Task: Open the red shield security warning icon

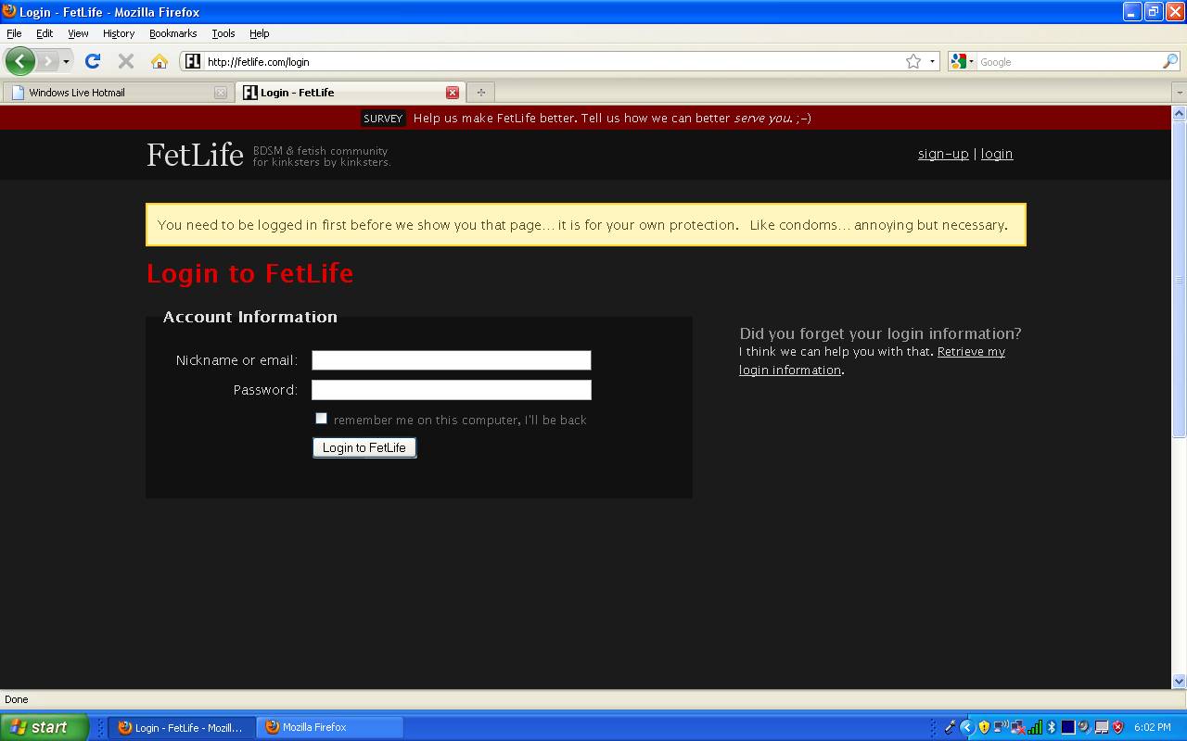Action: point(1118,727)
